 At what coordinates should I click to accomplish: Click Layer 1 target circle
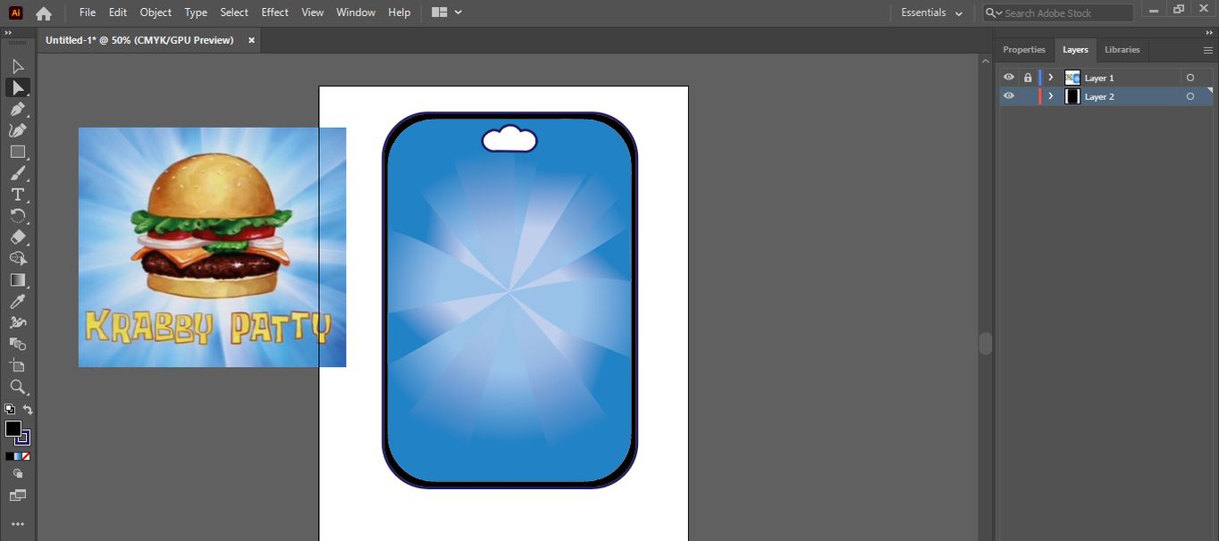point(1190,78)
